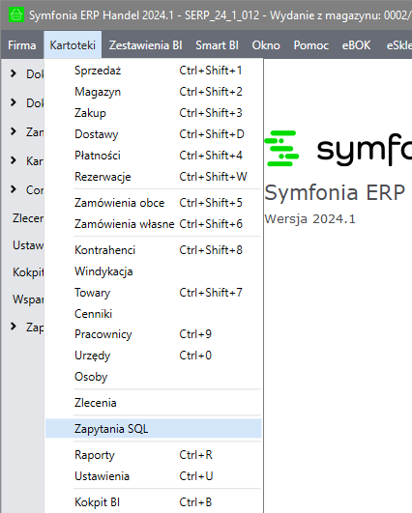Open Rezerwacje from the menu
The width and height of the screenshot is (412, 513).
tap(153, 177)
